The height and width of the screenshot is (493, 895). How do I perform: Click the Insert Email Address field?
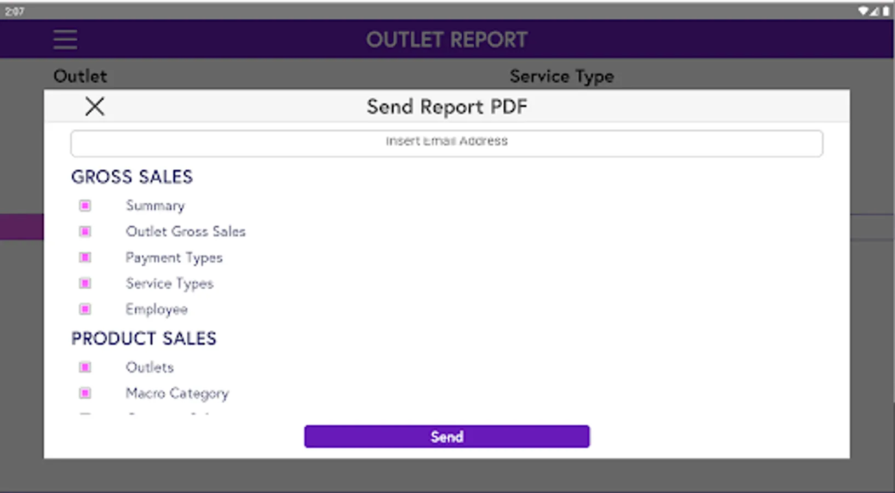[446, 143]
